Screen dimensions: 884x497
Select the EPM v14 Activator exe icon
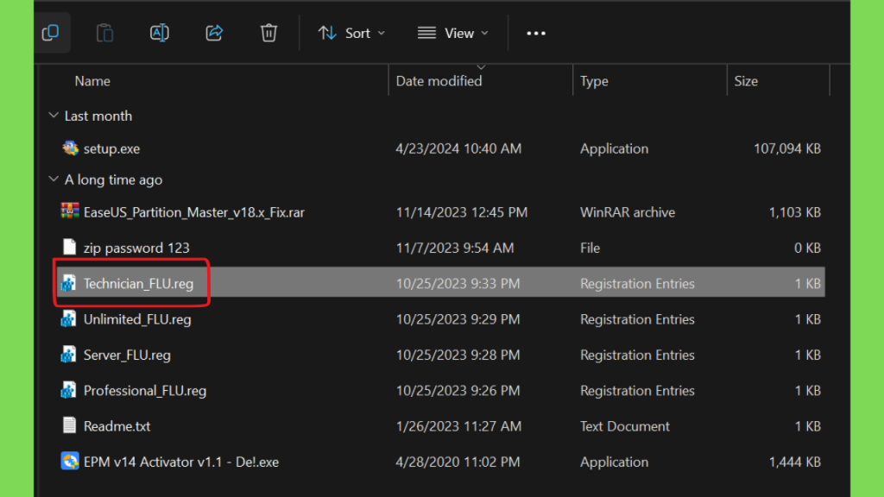70,462
